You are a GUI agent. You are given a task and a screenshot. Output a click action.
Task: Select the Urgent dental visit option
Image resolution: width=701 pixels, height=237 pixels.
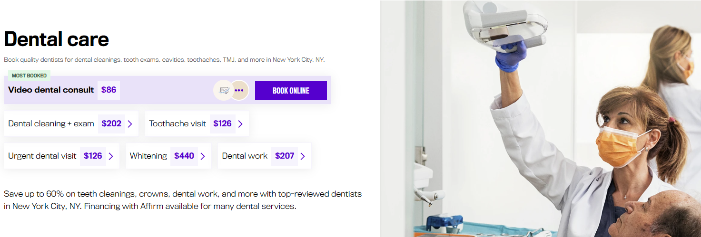point(42,156)
